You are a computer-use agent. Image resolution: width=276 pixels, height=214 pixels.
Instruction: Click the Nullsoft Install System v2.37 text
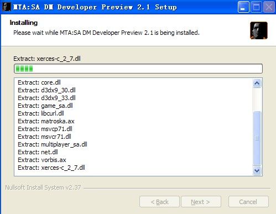(x=43, y=187)
